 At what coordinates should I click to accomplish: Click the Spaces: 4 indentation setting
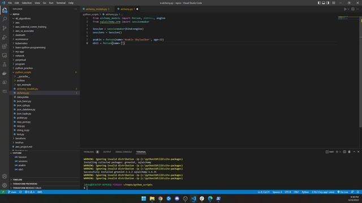click(x=277, y=192)
